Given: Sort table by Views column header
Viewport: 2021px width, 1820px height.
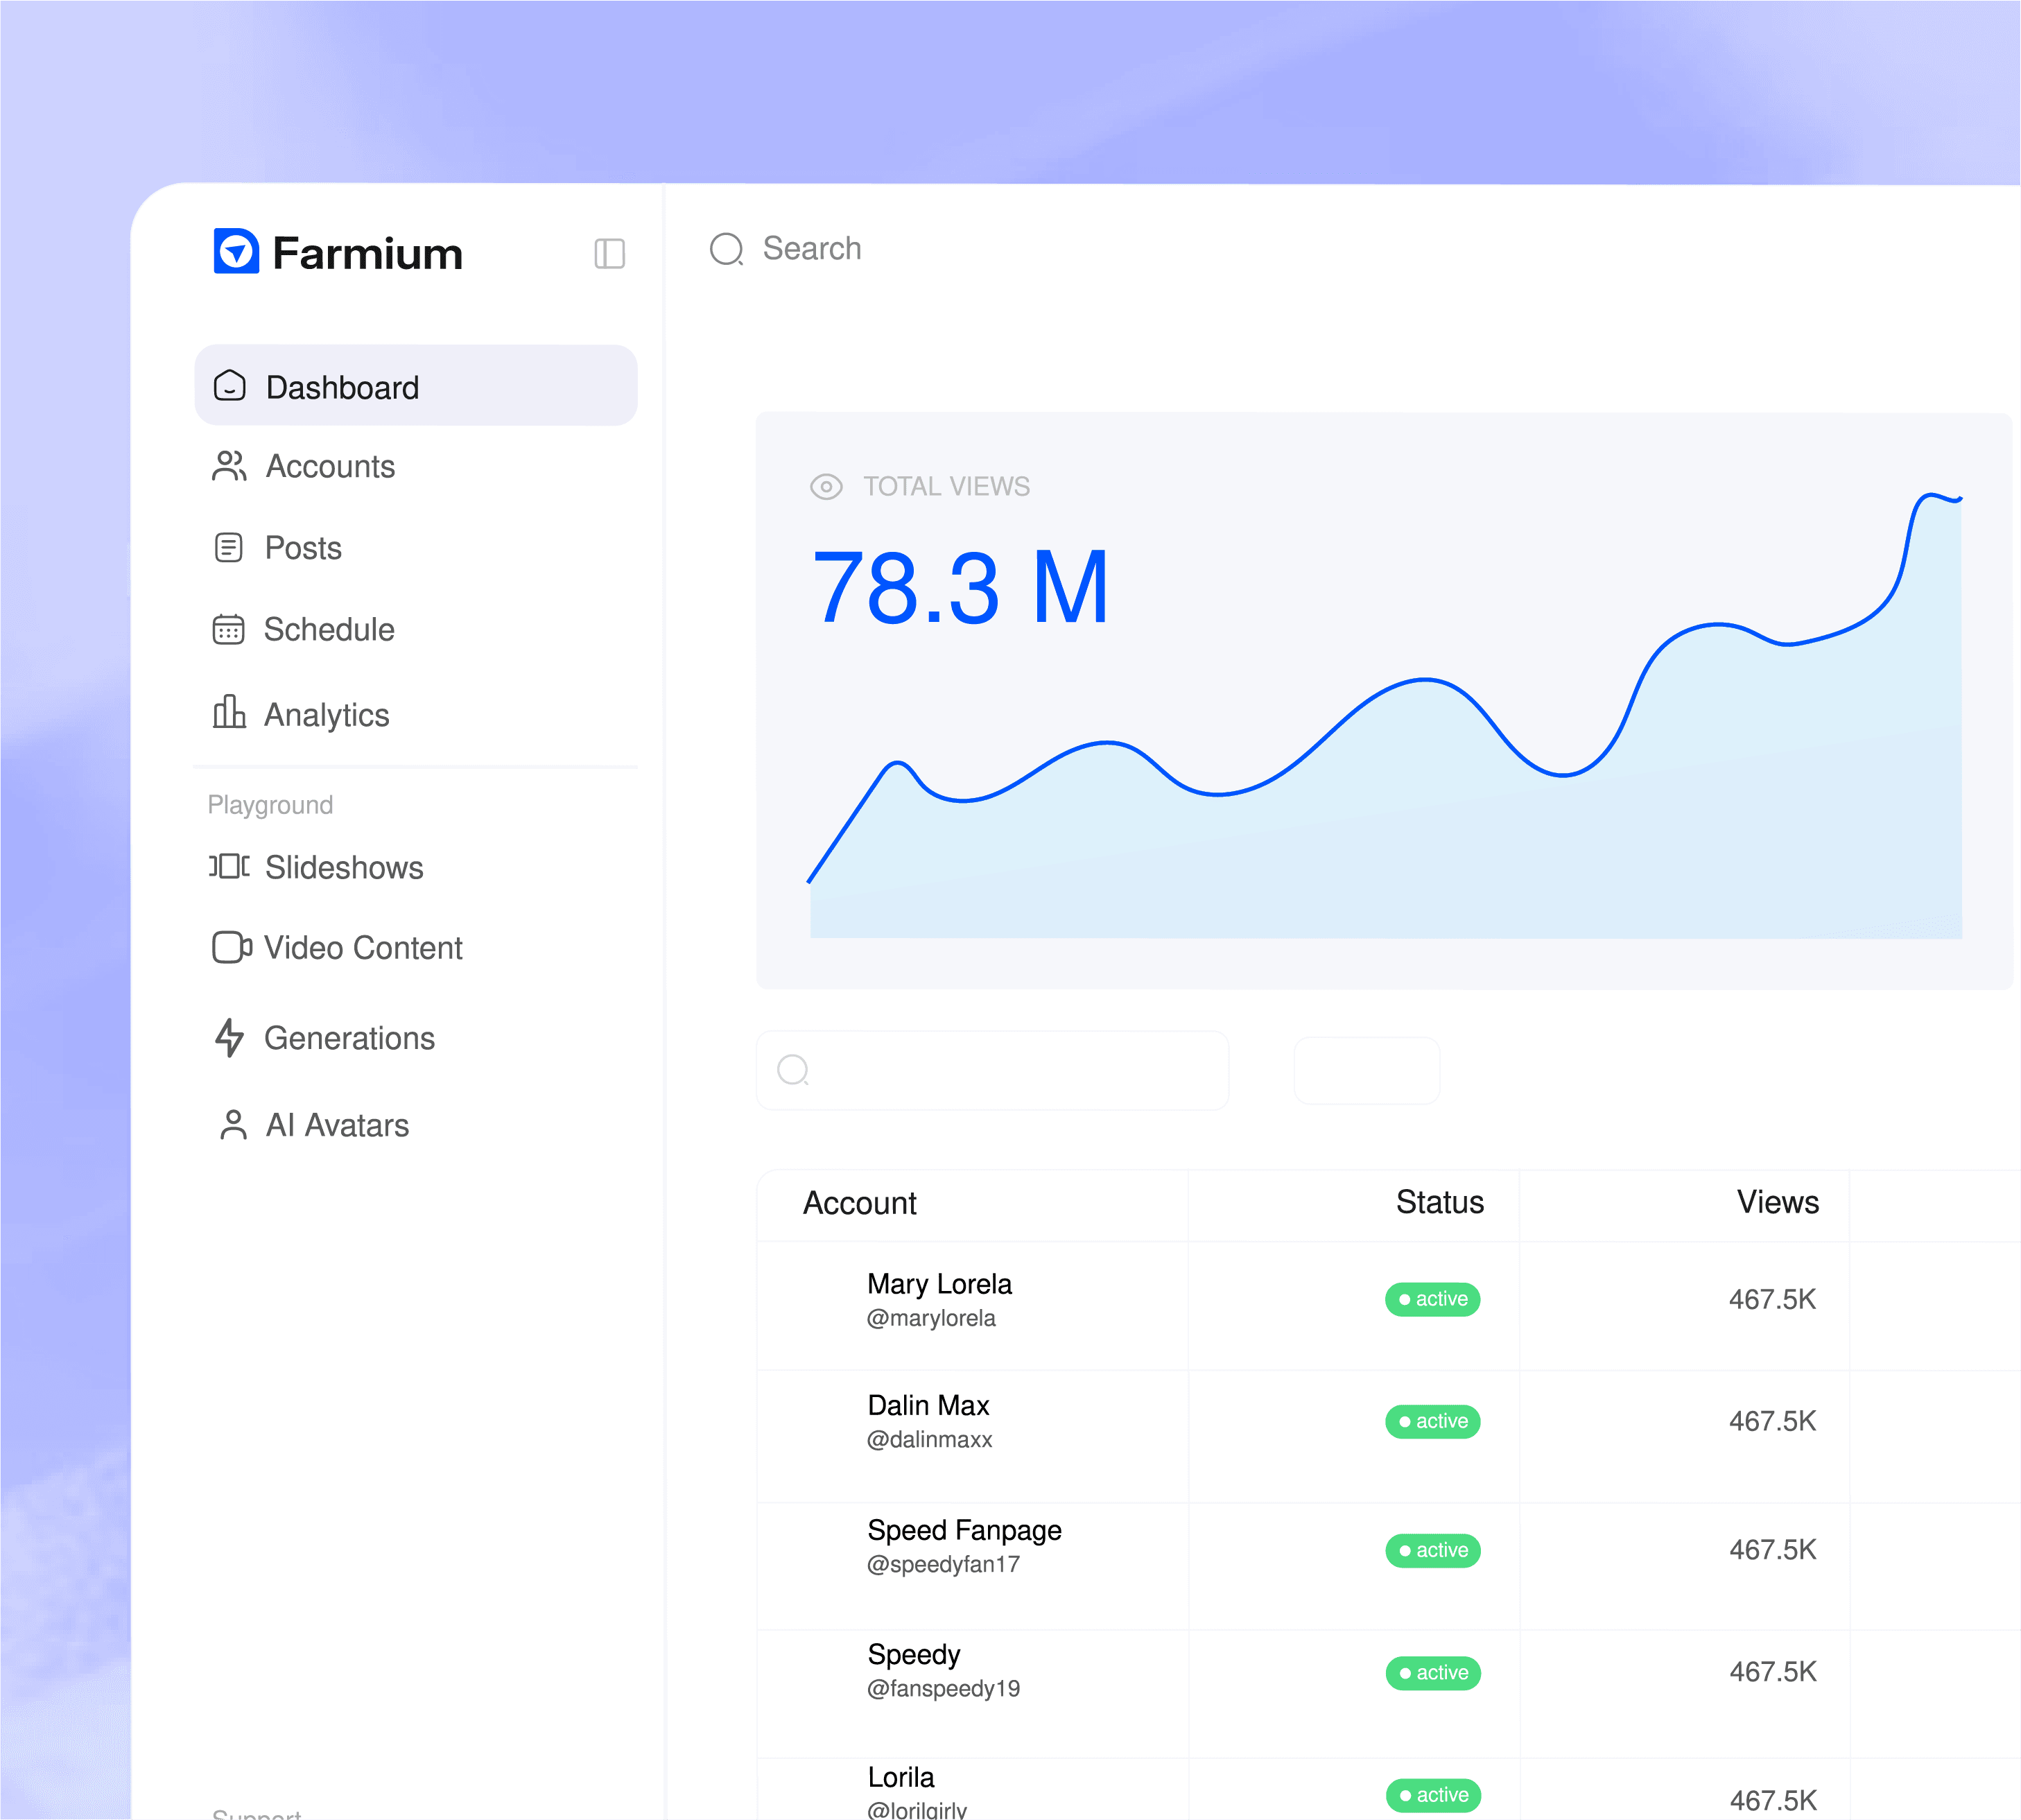Looking at the screenshot, I should pyautogui.click(x=1777, y=1202).
